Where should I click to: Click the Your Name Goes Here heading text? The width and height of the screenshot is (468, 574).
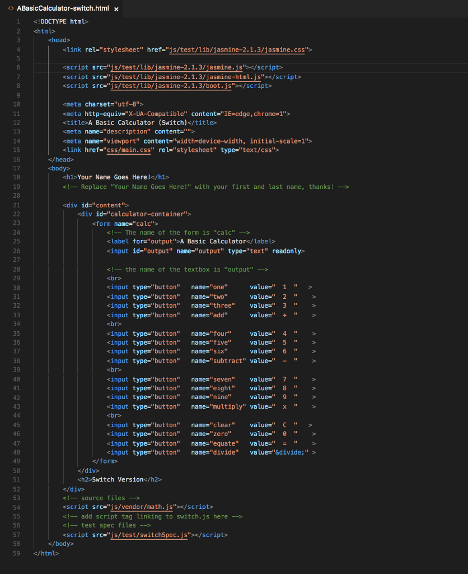coord(115,177)
